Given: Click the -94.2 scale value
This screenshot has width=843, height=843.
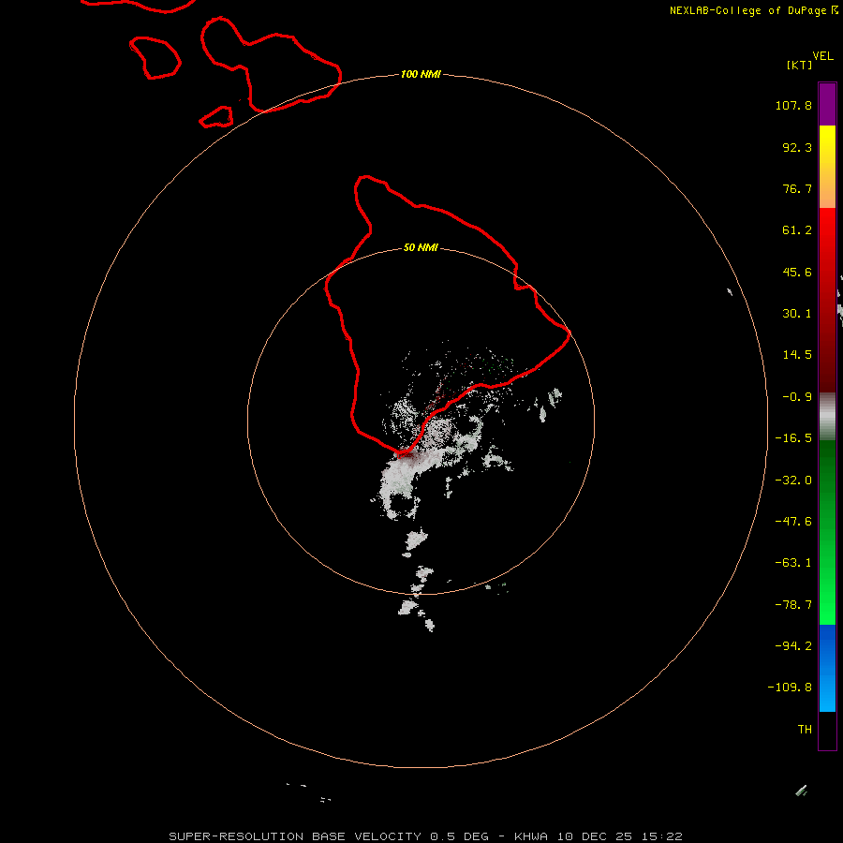Looking at the screenshot, I should (793, 646).
